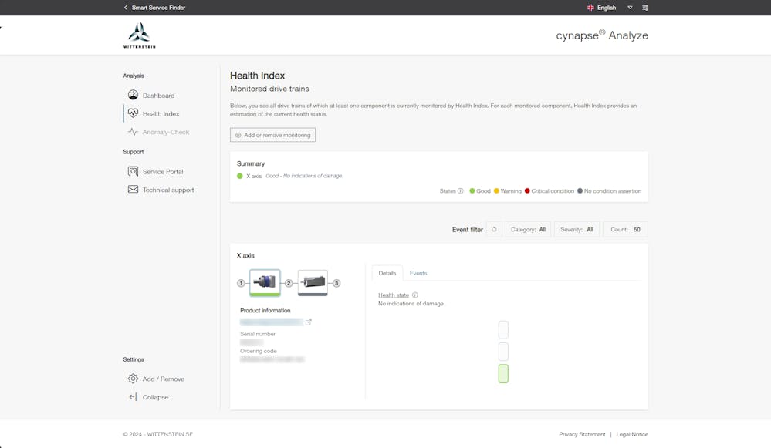Image resolution: width=771 pixels, height=448 pixels.
Task: Click drive train node 1
Action: coord(241,283)
